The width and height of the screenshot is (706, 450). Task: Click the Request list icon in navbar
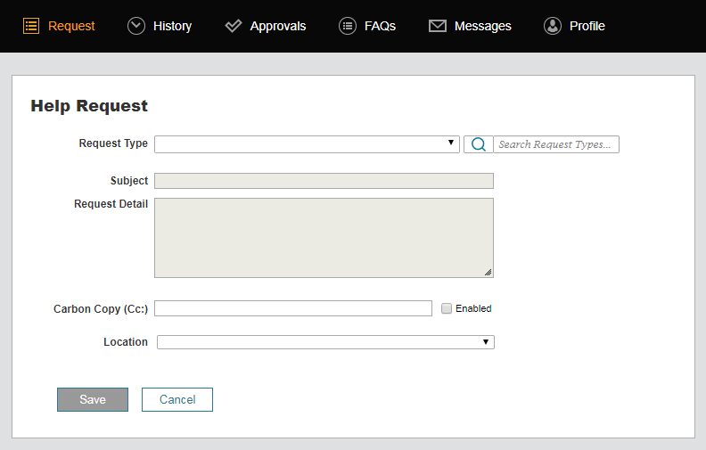(x=31, y=26)
